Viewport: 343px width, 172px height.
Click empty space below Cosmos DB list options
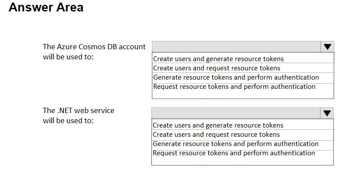tap(243, 95)
